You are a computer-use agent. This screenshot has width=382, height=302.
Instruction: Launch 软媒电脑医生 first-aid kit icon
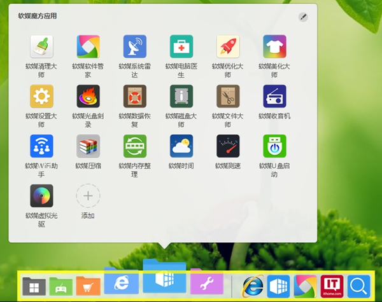click(181, 46)
